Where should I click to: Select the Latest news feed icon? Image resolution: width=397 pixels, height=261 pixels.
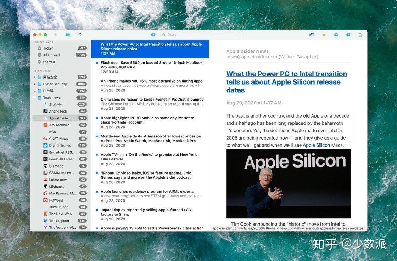tap(45, 179)
